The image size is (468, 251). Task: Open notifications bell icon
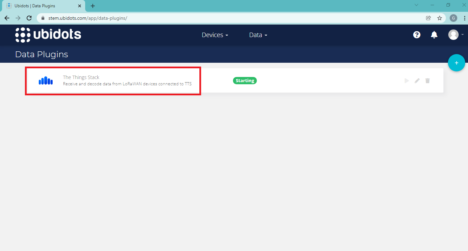(x=434, y=35)
